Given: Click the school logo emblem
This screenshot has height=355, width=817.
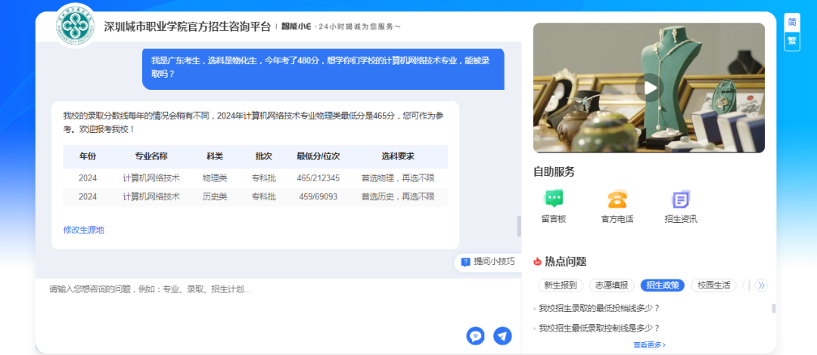Looking at the screenshot, I should [x=76, y=27].
